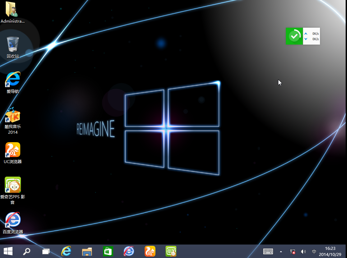Screen dimensions: 347x258
Task: Open the volume speaker tray icon
Action: (x=303, y=252)
